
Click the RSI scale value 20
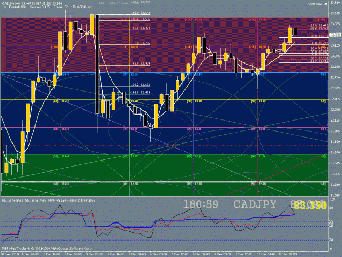point(332,240)
